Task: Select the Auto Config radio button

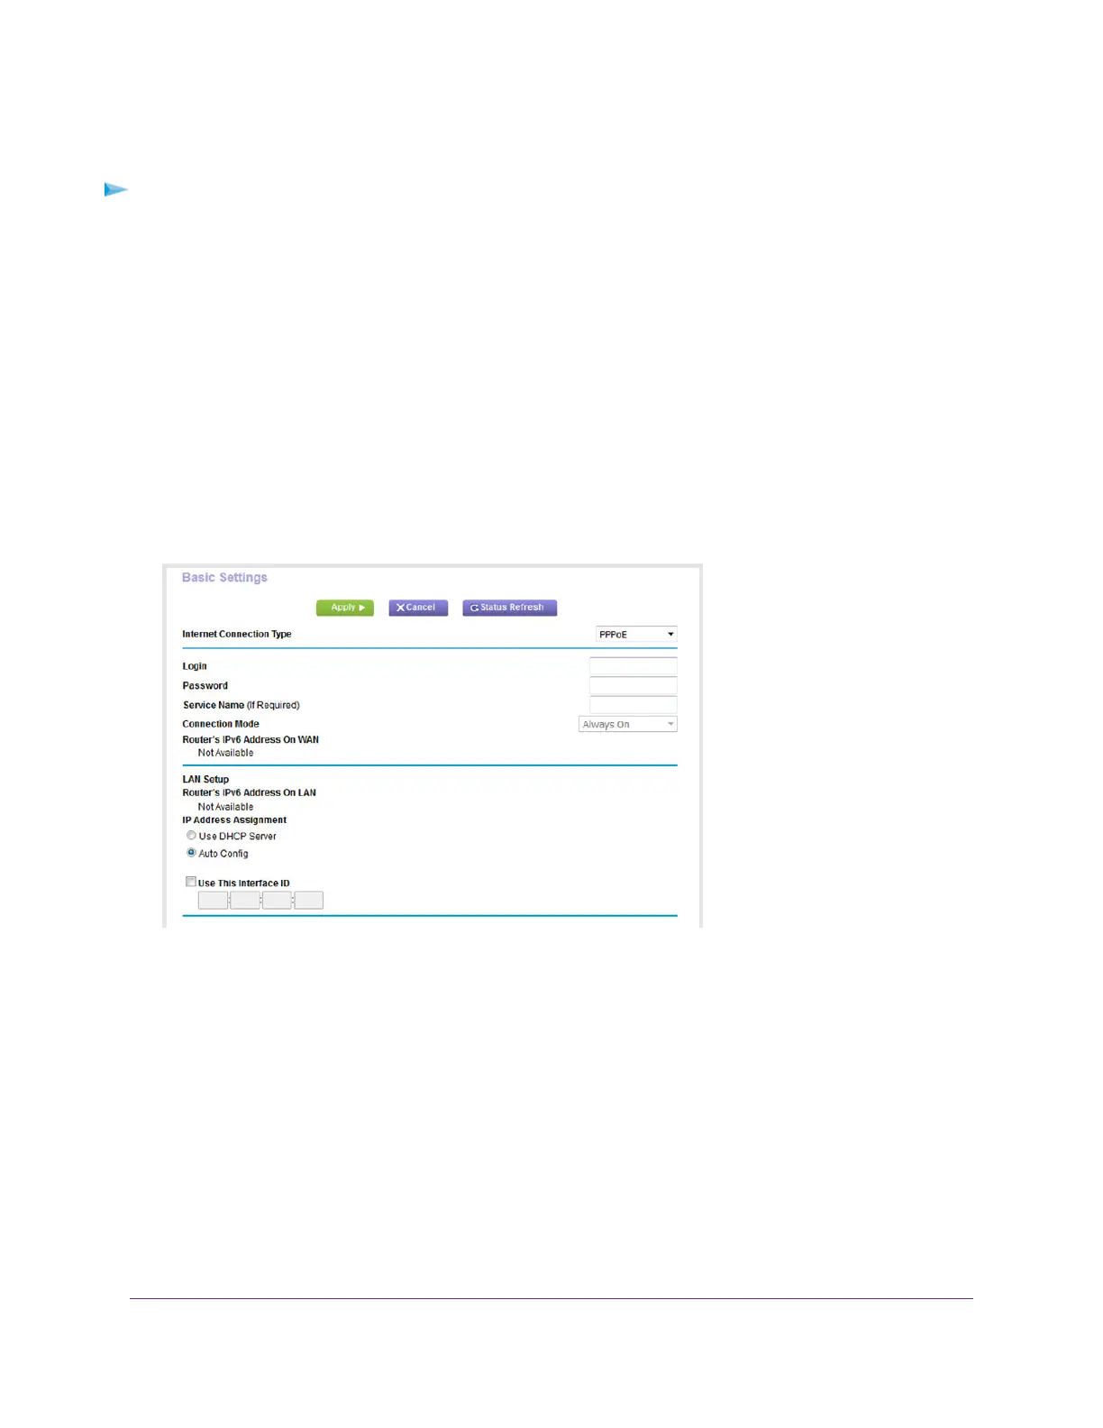Action: coord(191,853)
